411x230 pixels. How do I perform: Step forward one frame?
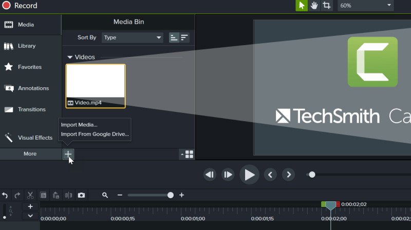tap(228, 175)
